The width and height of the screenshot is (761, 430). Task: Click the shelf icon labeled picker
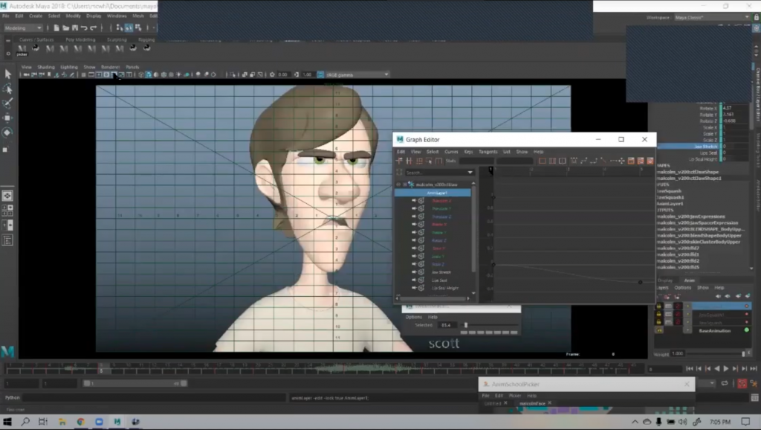tap(22, 50)
